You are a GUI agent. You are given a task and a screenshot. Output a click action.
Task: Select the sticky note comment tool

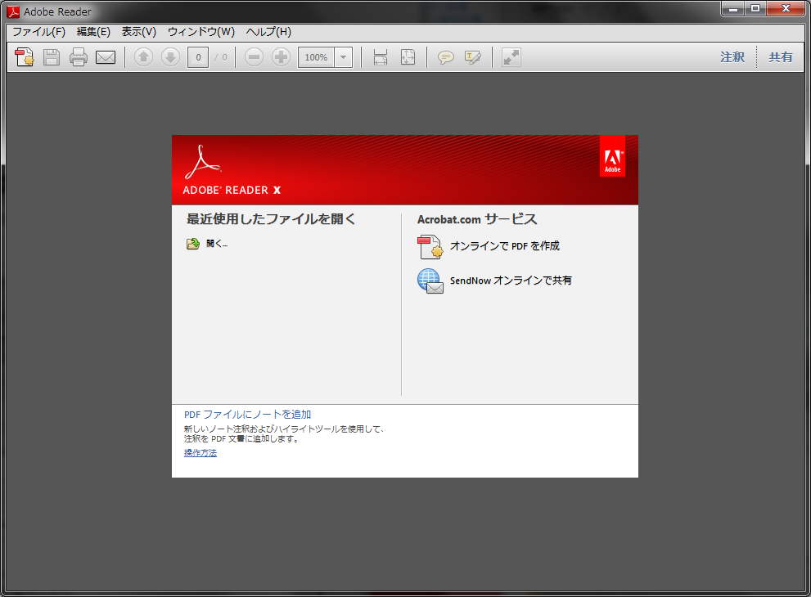click(446, 57)
